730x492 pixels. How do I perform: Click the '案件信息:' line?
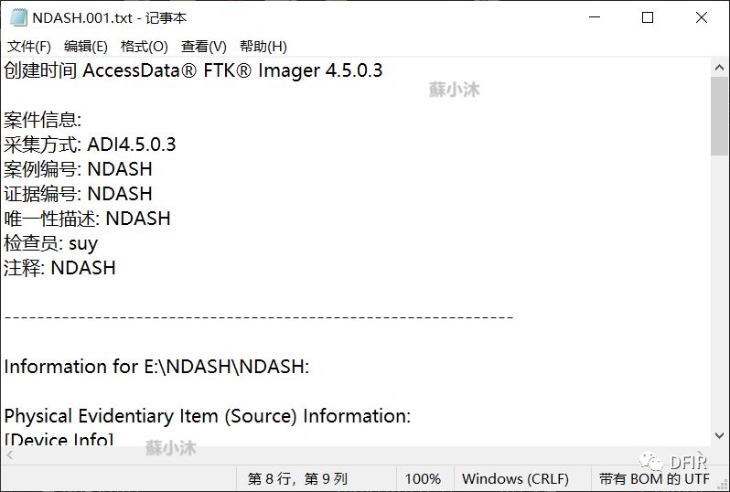42,120
